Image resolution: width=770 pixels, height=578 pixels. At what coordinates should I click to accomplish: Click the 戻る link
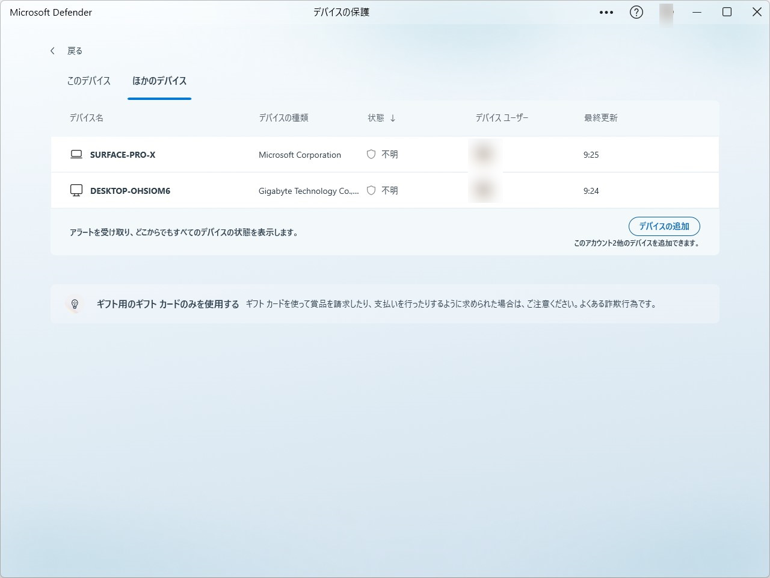[75, 51]
